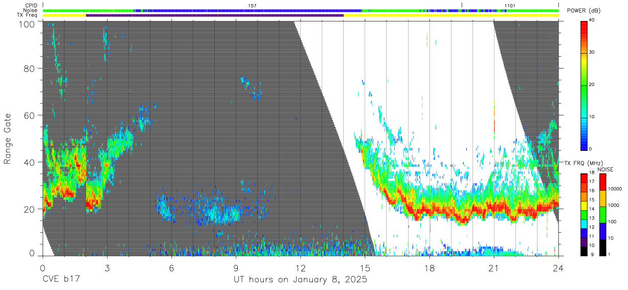Click the 12 hour tick on time axis

coord(301,267)
